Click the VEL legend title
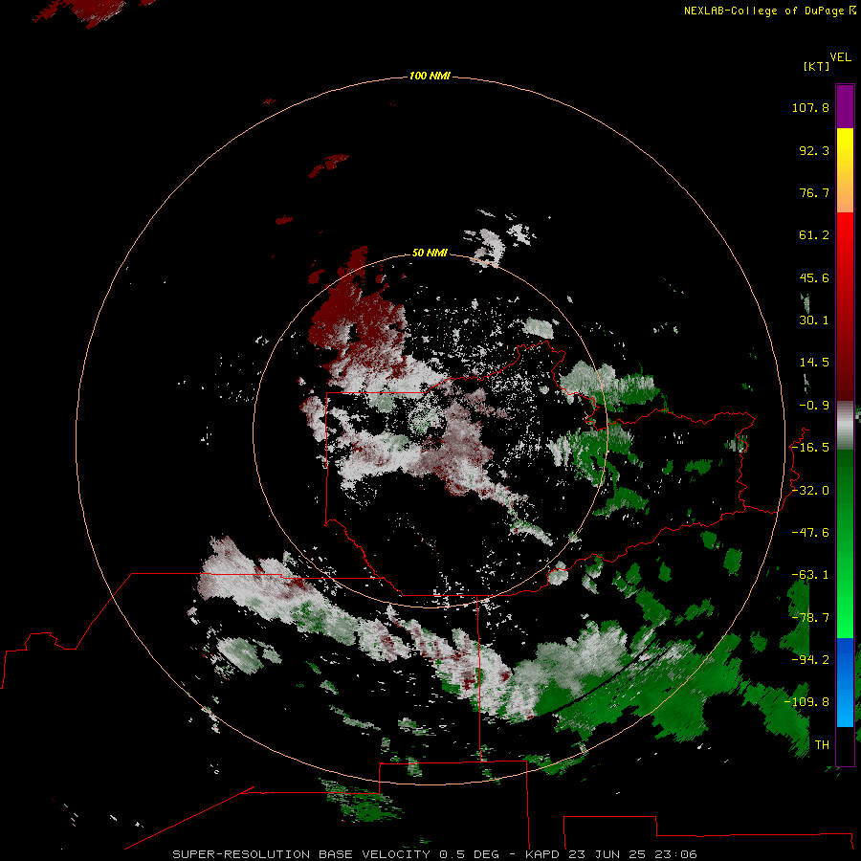 (x=840, y=57)
